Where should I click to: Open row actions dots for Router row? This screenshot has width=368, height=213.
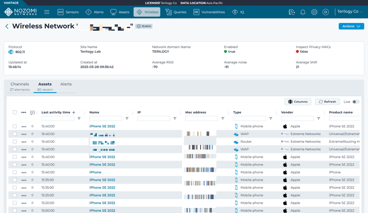24,142
